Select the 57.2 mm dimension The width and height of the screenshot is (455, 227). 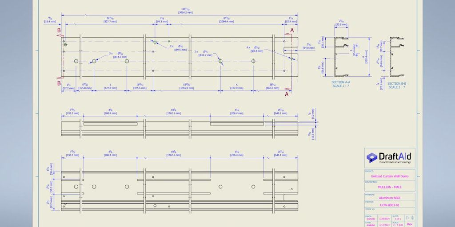[69, 86]
